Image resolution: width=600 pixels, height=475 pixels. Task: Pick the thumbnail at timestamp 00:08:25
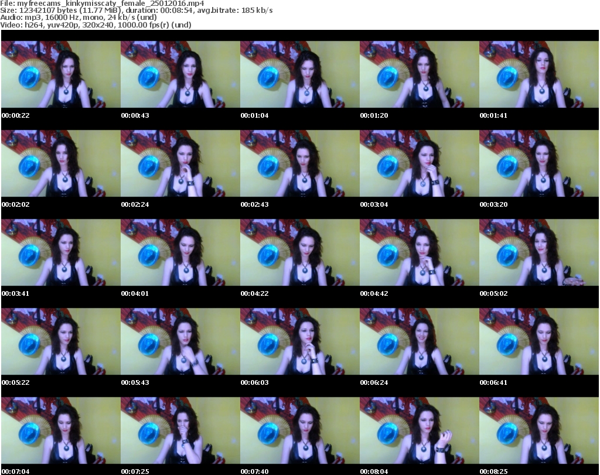pyautogui.click(x=539, y=430)
